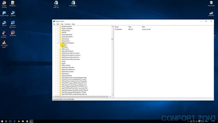Select AMOVIE.ActiveMovie Control.2 key
This screenshot has height=123, width=218.
click(x=71, y=55)
